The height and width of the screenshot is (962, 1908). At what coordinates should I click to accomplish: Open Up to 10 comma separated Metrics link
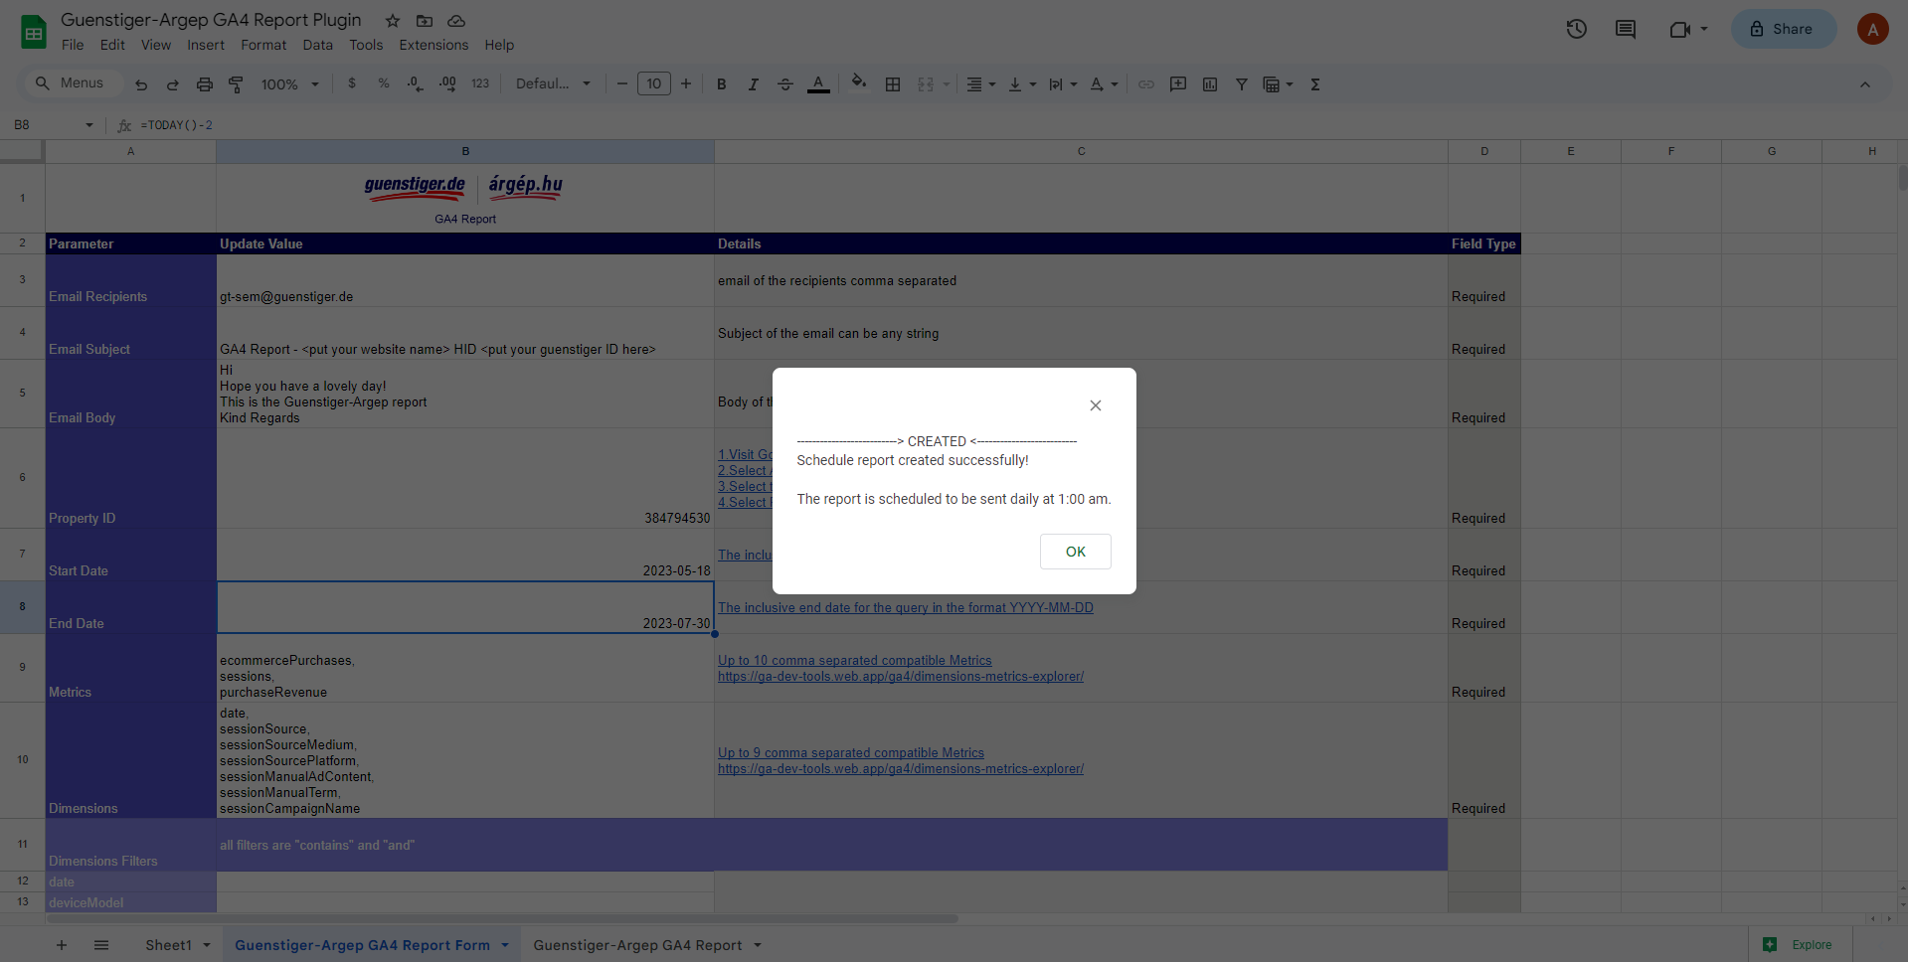click(x=855, y=660)
